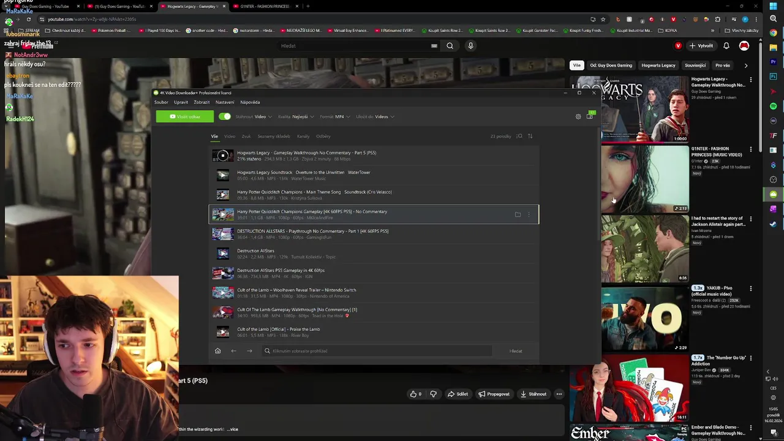
Task: Click the Vytvořit create button
Action: [x=701, y=46]
